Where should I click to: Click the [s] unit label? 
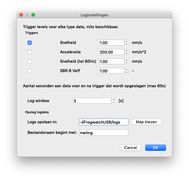(x=121, y=101)
